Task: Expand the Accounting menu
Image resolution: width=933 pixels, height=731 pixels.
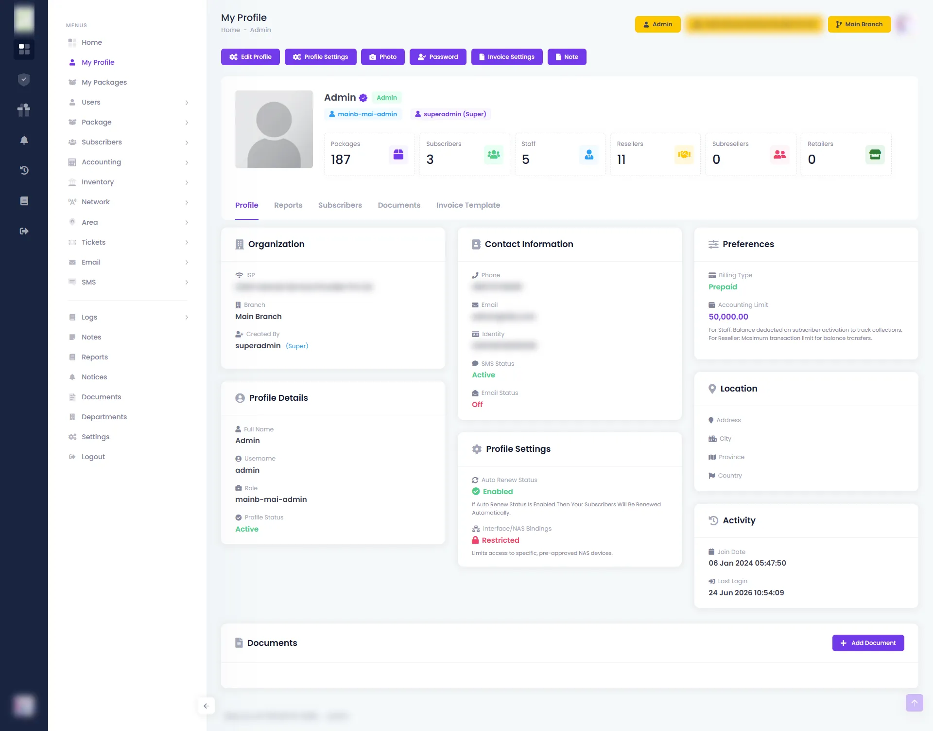Action: tap(128, 162)
